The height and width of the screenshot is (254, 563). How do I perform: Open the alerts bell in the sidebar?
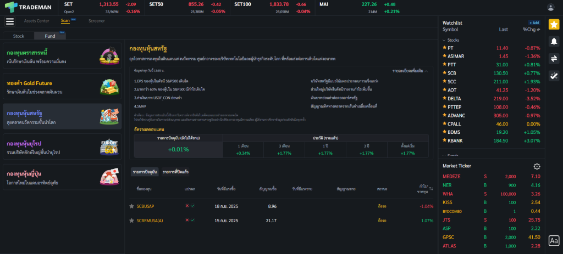554,41
